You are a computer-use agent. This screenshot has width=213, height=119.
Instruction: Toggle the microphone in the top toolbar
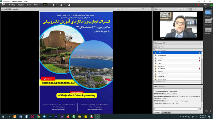(x=53, y=5)
